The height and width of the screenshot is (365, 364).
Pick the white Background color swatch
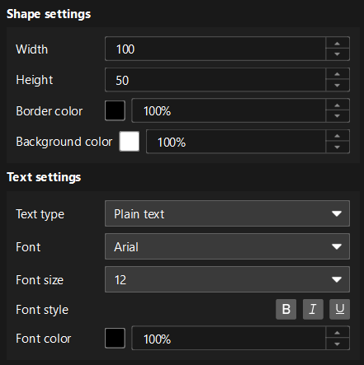(x=130, y=142)
